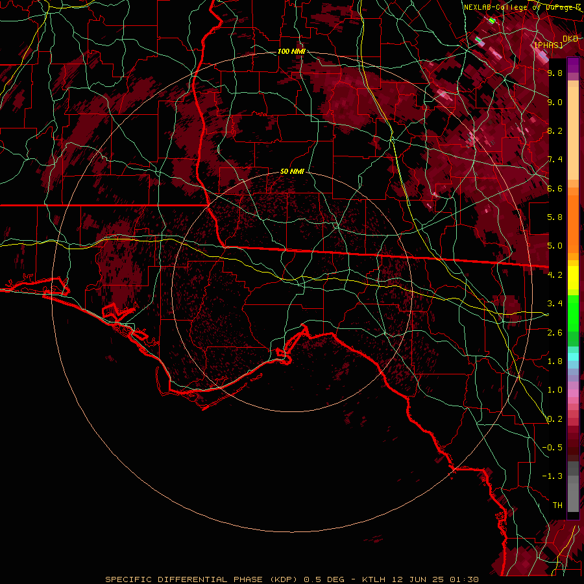The image size is (584, 584).
Task: Pick the pink segment of the color bar
Action: point(573,393)
